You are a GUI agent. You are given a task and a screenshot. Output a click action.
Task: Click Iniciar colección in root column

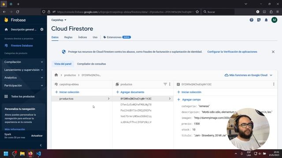[67, 92]
